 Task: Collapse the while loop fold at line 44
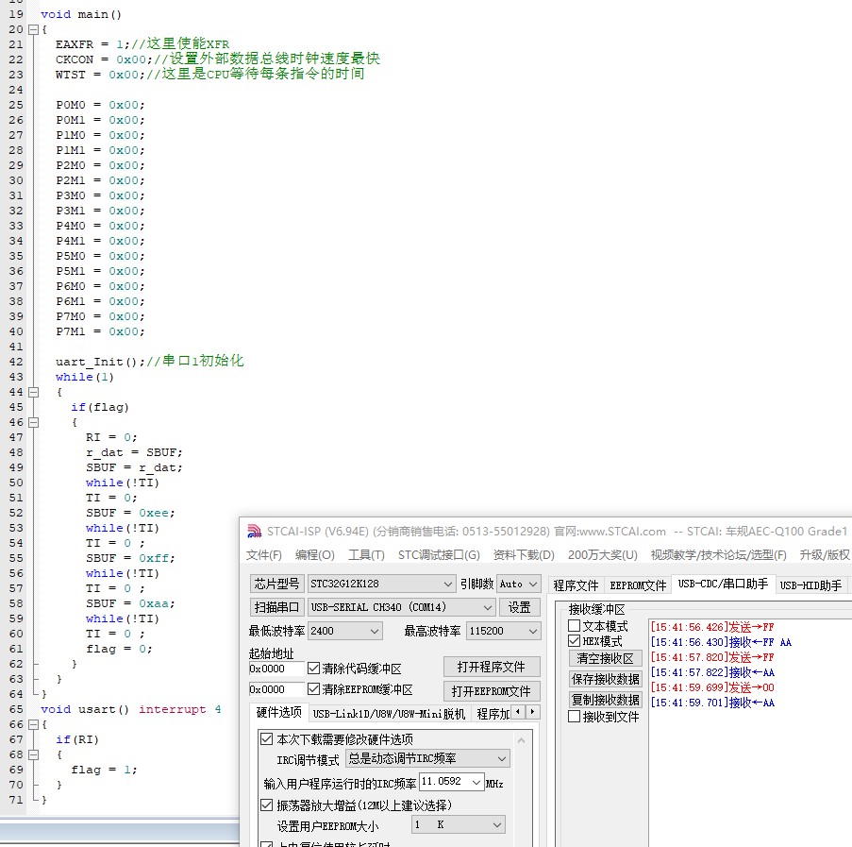pos(33,392)
